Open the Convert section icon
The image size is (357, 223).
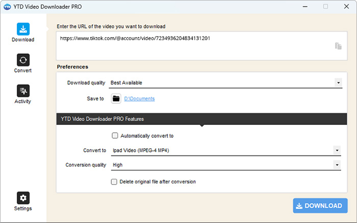pos(23,60)
